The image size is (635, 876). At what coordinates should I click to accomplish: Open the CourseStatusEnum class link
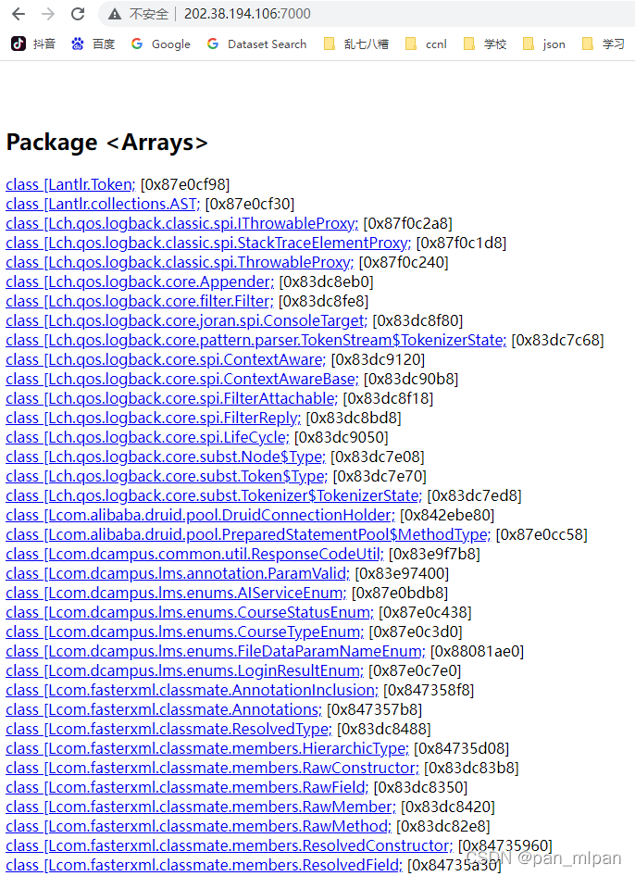click(190, 613)
